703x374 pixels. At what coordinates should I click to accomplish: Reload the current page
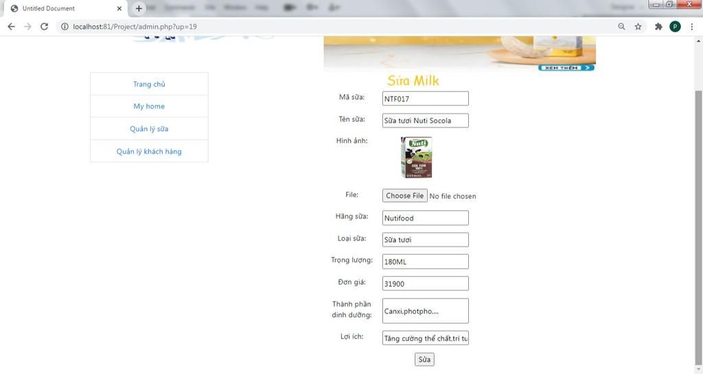tap(44, 27)
